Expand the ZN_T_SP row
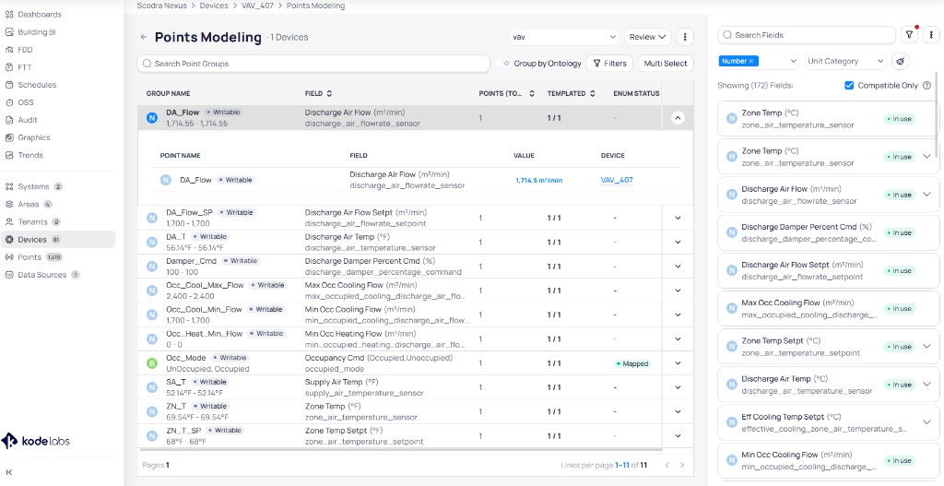 tap(678, 436)
